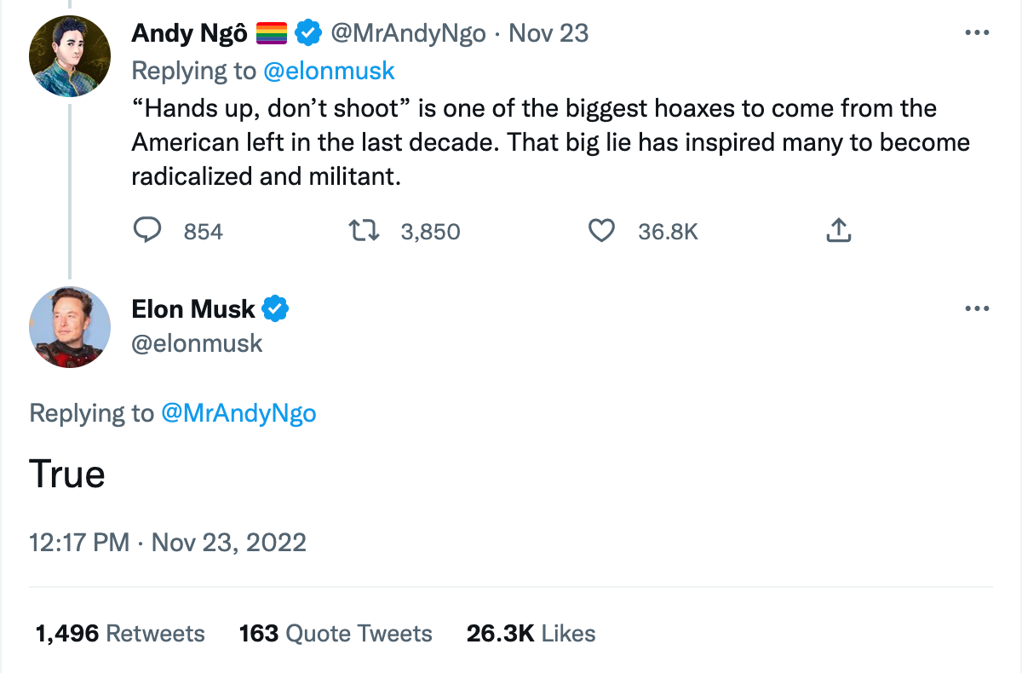Open the more options menu on Elon Musk's tweet
Viewport: 1022px width, 673px height.
[x=977, y=308]
